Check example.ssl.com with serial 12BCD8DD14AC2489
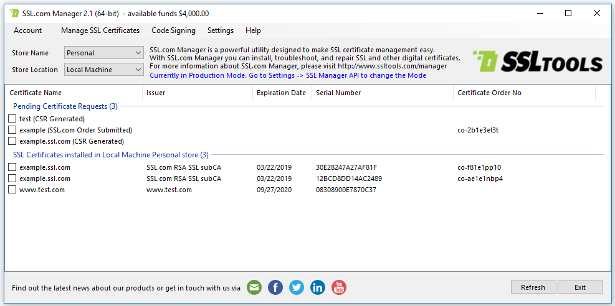 (x=12, y=178)
